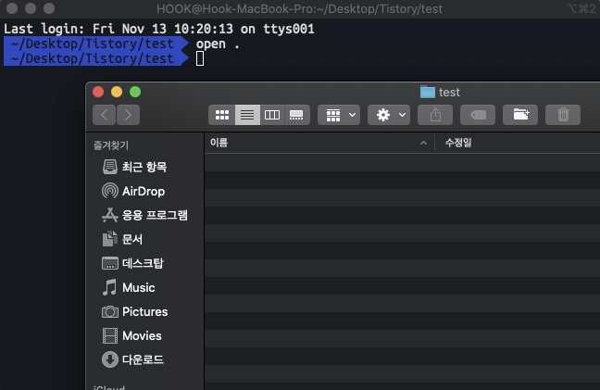Viewport: 600px width, 390px height.
Task: Switch Finder to list view
Action: point(247,115)
